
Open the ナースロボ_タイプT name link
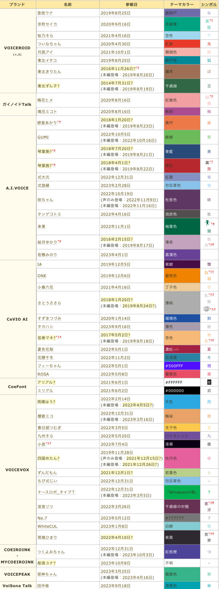tap(56, 492)
